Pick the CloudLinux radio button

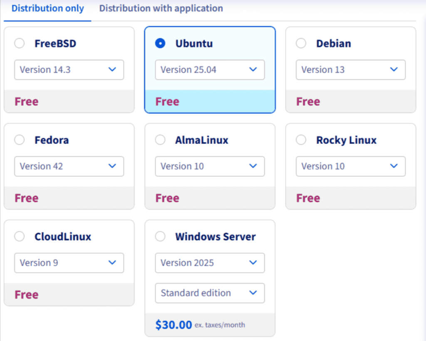19,236
